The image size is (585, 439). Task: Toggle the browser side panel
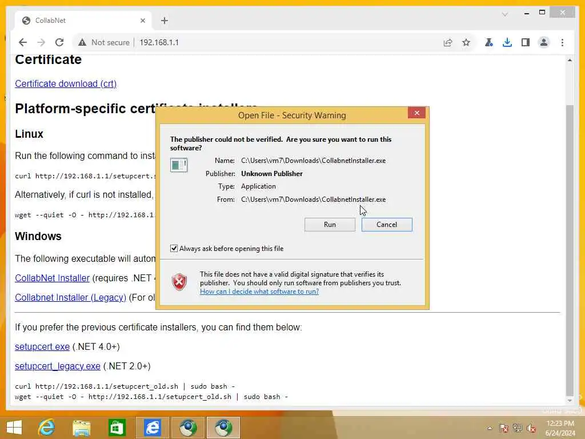click(526, 42)
